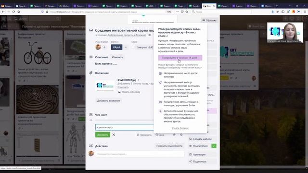
Task: Click the VR/AR label
Action: (x=116, y=47)
